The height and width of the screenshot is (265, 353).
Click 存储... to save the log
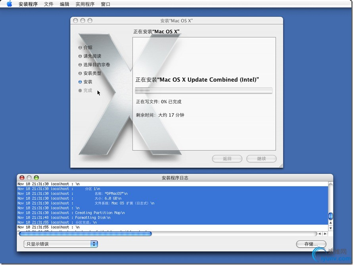point(311,244)
